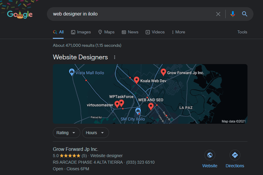This screenshot has width=263, height=175.
Task: Click the Website link label
Action: pyautogui.click(x=210, y=166)
